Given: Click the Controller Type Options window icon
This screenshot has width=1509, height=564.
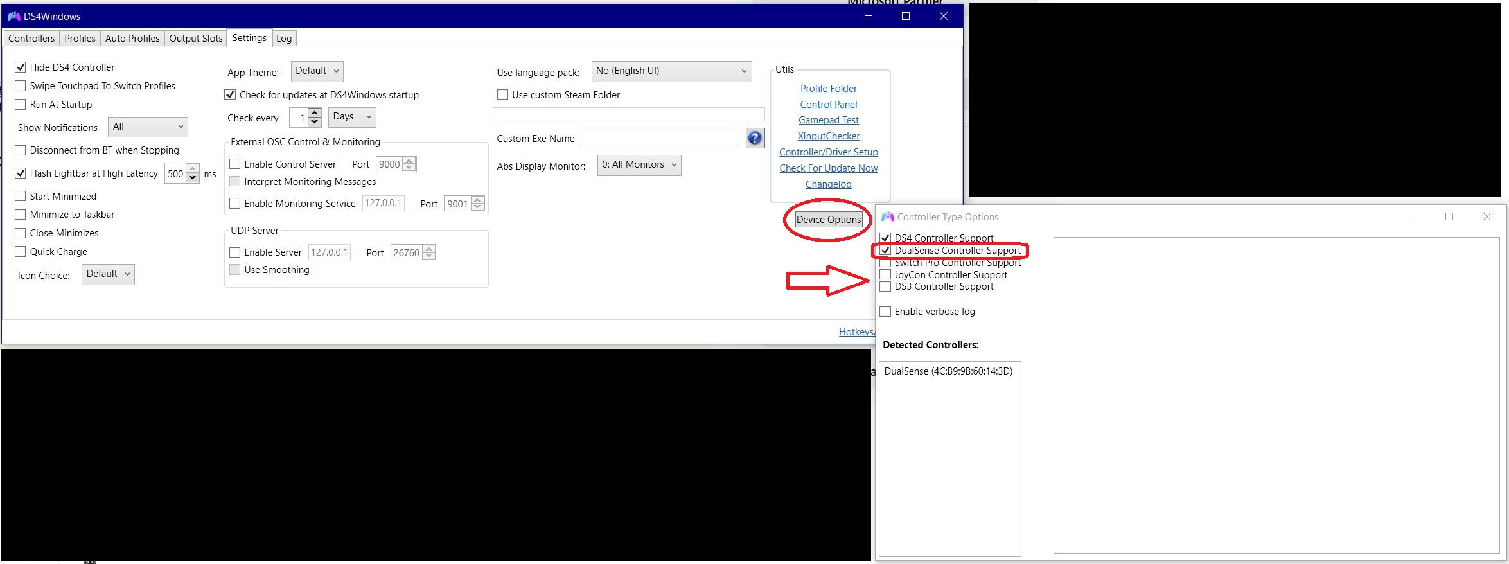Looking at the screenshot, I should pos(887,217).
